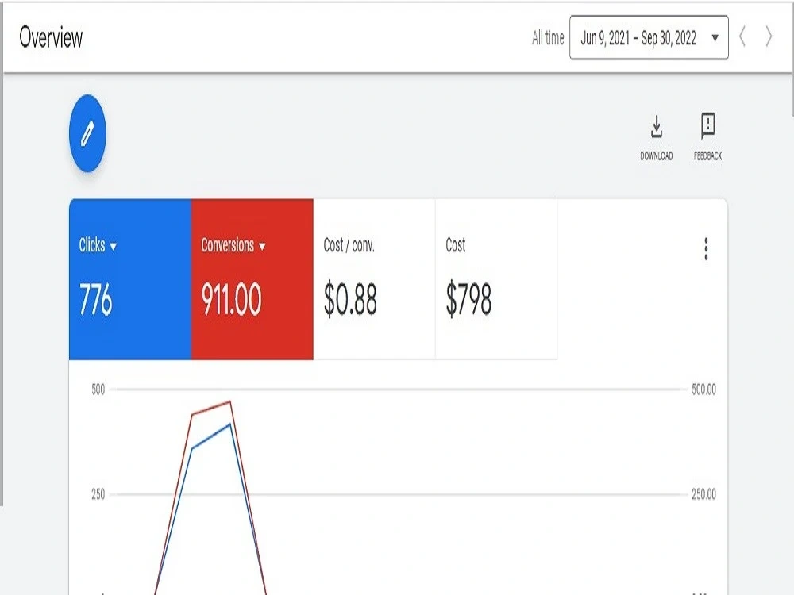This screenshot has width=794, height=595.
Task: Select the red Conversions 911.00 card
Action: [252, 279]
